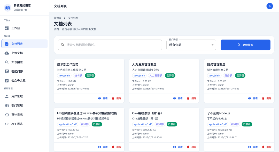Click the 知识库 breadcrumb link
Viewport: 279px width, 152px height.
click(x=57, y=18)
